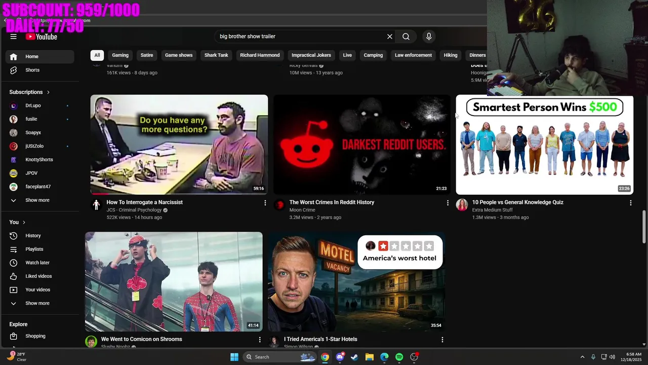The width and height of the screenshot is (648, 365).
Task: Open DrLupo subscription channel
Action: (39, 105)
